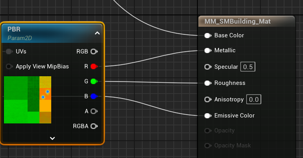Click the Metallic input pin

[x=208, y=50]
